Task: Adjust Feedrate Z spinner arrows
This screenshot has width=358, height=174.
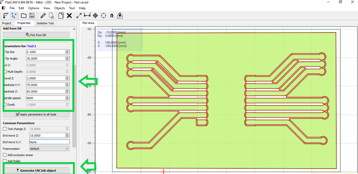Action: point(67,91)
